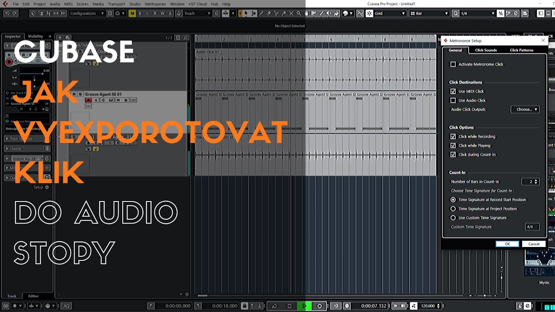Uncheck Click while Playing

453,146
